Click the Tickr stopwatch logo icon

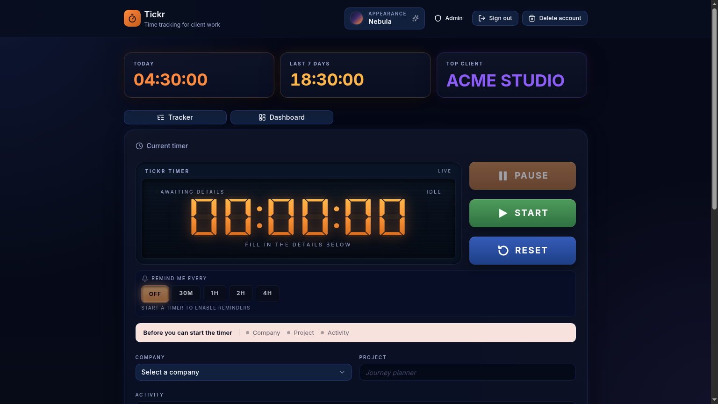point(132,18)
